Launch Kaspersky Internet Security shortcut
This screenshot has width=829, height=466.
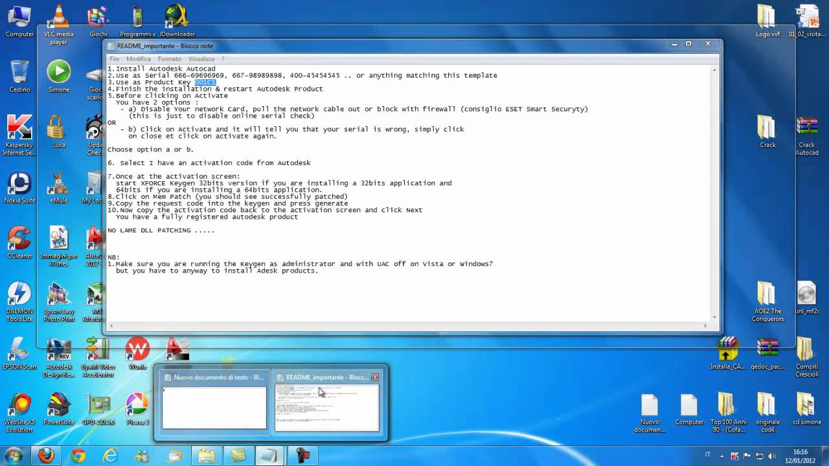pyautogui.click(x=19, y=136)
